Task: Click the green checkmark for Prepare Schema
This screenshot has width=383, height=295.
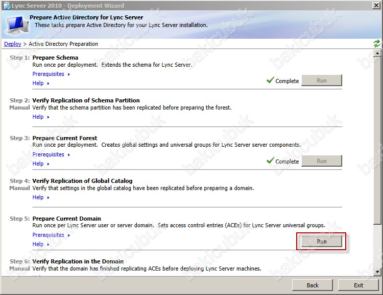Action: pyautogui.click(x=270, y=79)
